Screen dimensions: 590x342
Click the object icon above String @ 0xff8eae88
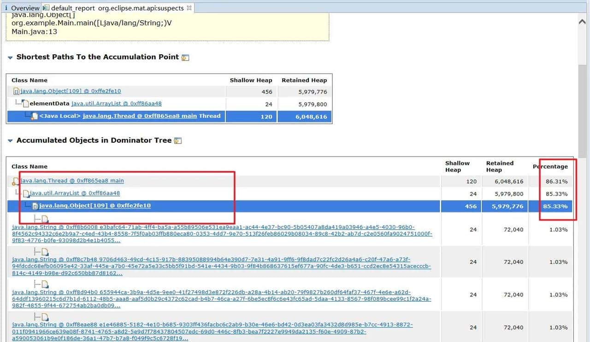45,317
